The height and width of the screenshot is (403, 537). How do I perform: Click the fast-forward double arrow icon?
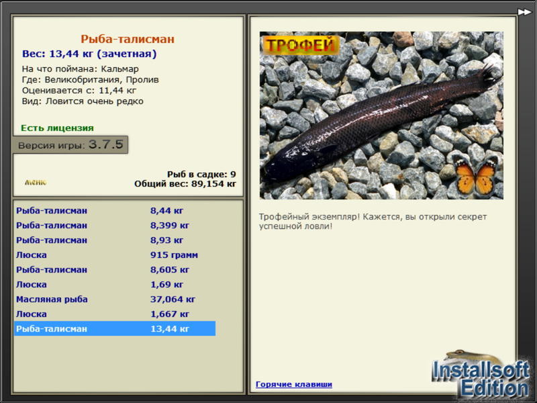[x=524, y=13]
